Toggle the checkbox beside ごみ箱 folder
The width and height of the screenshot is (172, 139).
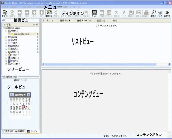click(x=6, y=37)
